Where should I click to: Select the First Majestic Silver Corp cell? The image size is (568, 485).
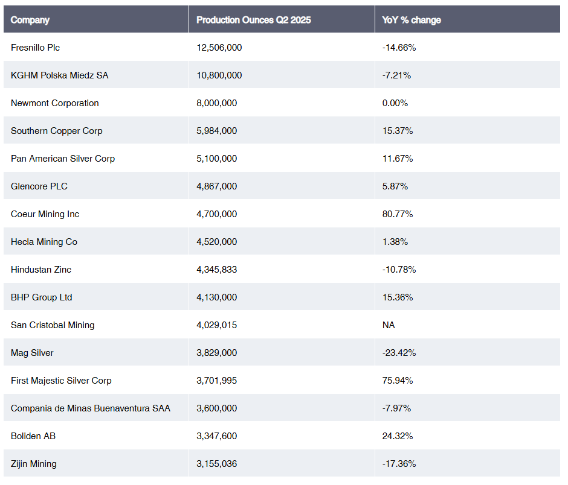(x=61, y=381)
